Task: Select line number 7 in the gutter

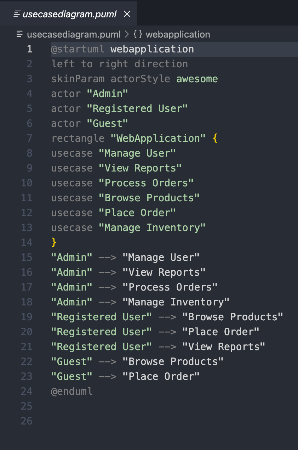Action: [29, 139]
